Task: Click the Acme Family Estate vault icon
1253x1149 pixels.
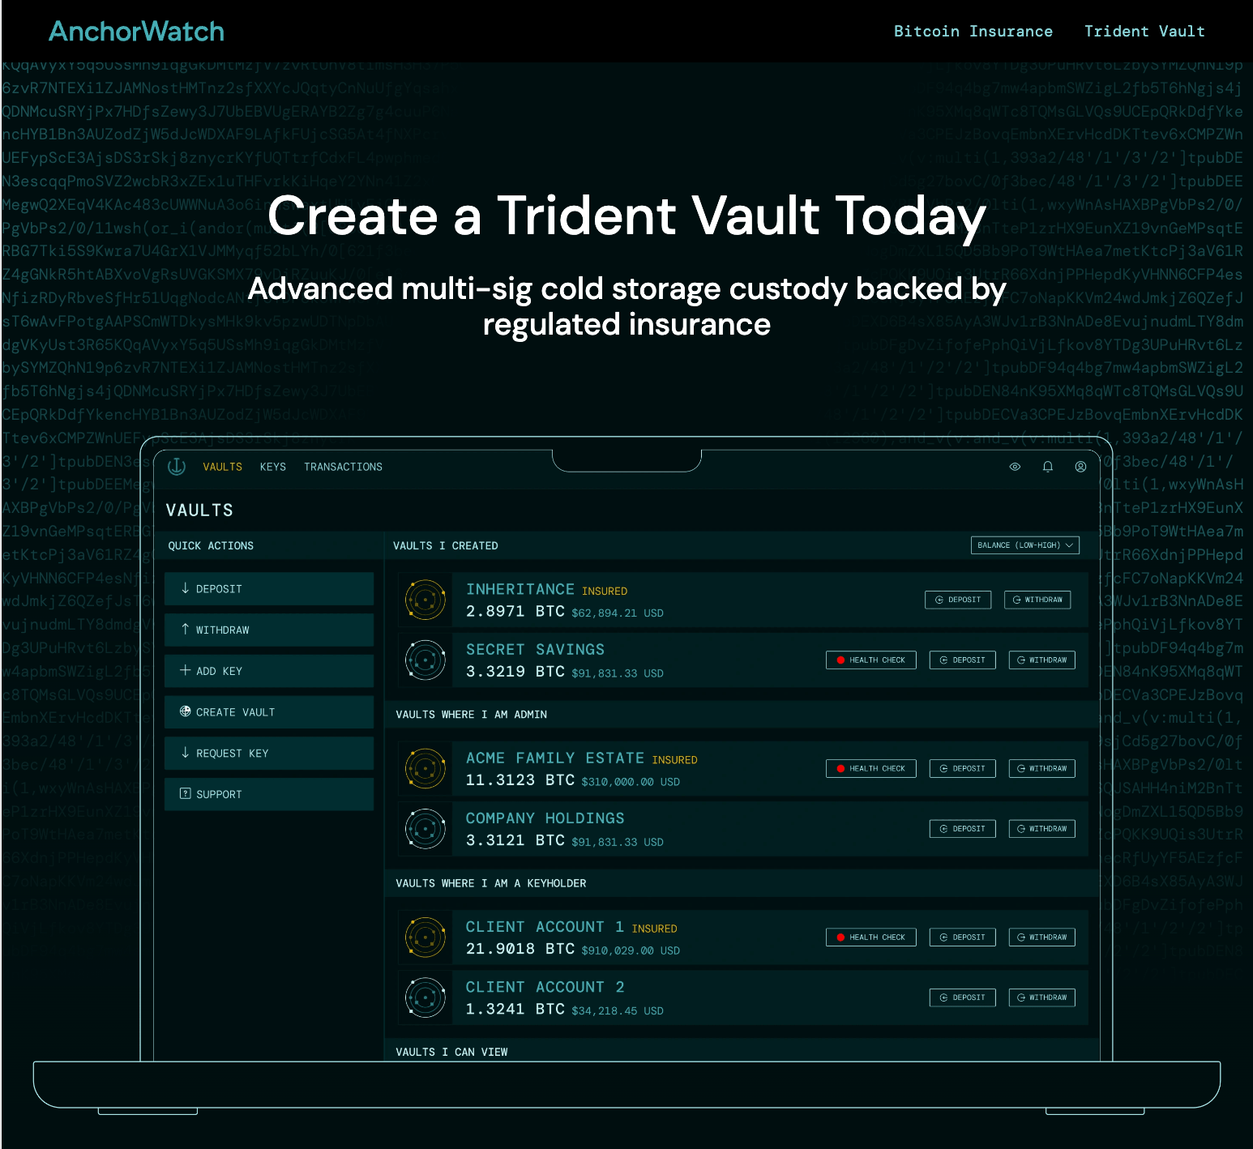Action: pos(426,769)
